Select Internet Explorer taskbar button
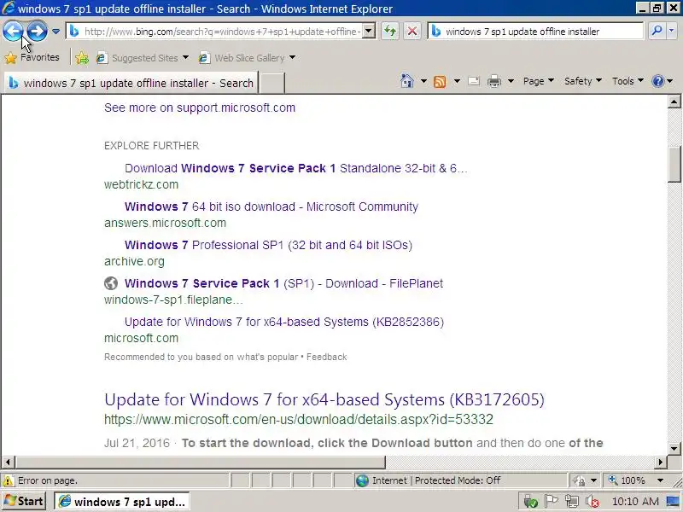683x512 pixels. pyautogui.click(x=122, y=502)
